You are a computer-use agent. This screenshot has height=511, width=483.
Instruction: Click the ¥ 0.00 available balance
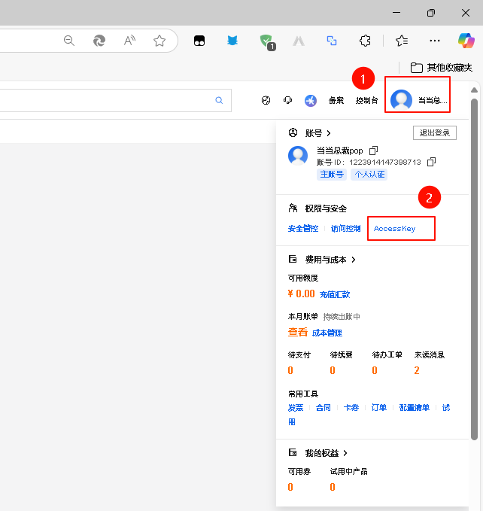[301, 294]
